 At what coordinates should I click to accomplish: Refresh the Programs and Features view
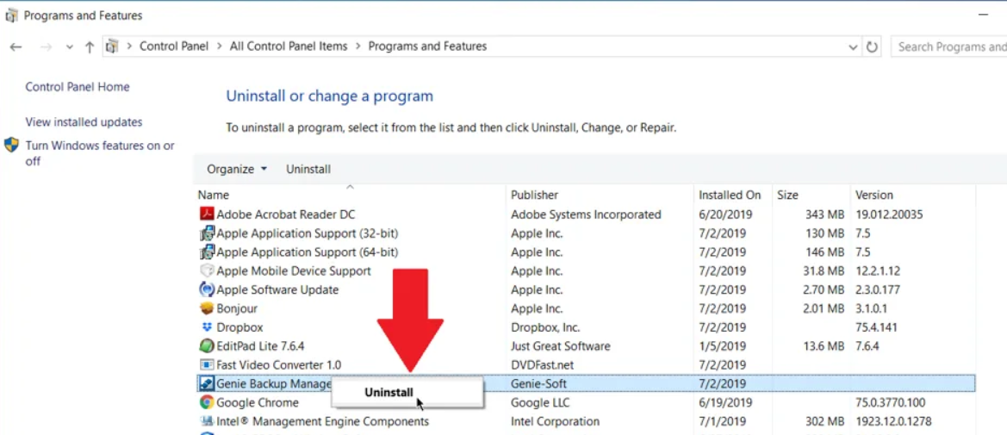[x=872, y=47]
